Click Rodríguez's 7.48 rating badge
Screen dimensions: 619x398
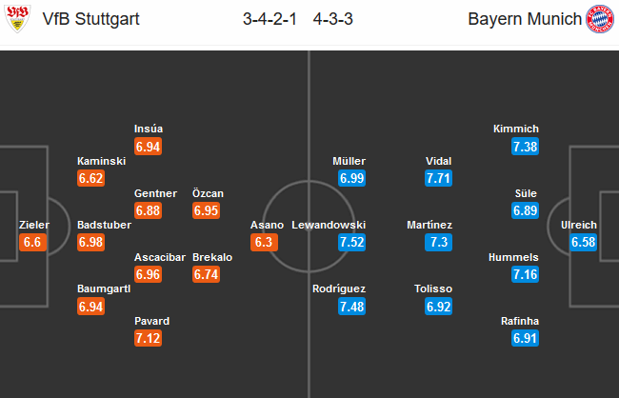(352, 307)
